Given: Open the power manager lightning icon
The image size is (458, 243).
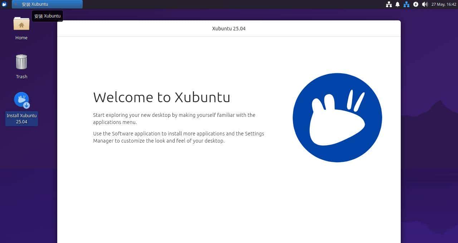Looking at the screenshot, I should 415,4.
